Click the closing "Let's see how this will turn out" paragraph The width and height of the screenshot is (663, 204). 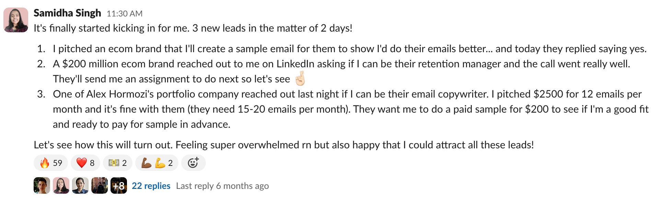283,145
